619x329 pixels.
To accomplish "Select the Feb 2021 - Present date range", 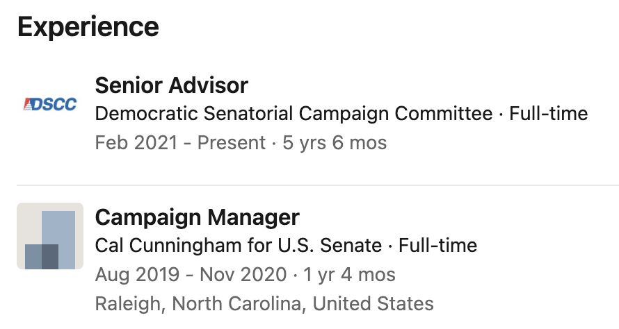I will click(180, 142).
